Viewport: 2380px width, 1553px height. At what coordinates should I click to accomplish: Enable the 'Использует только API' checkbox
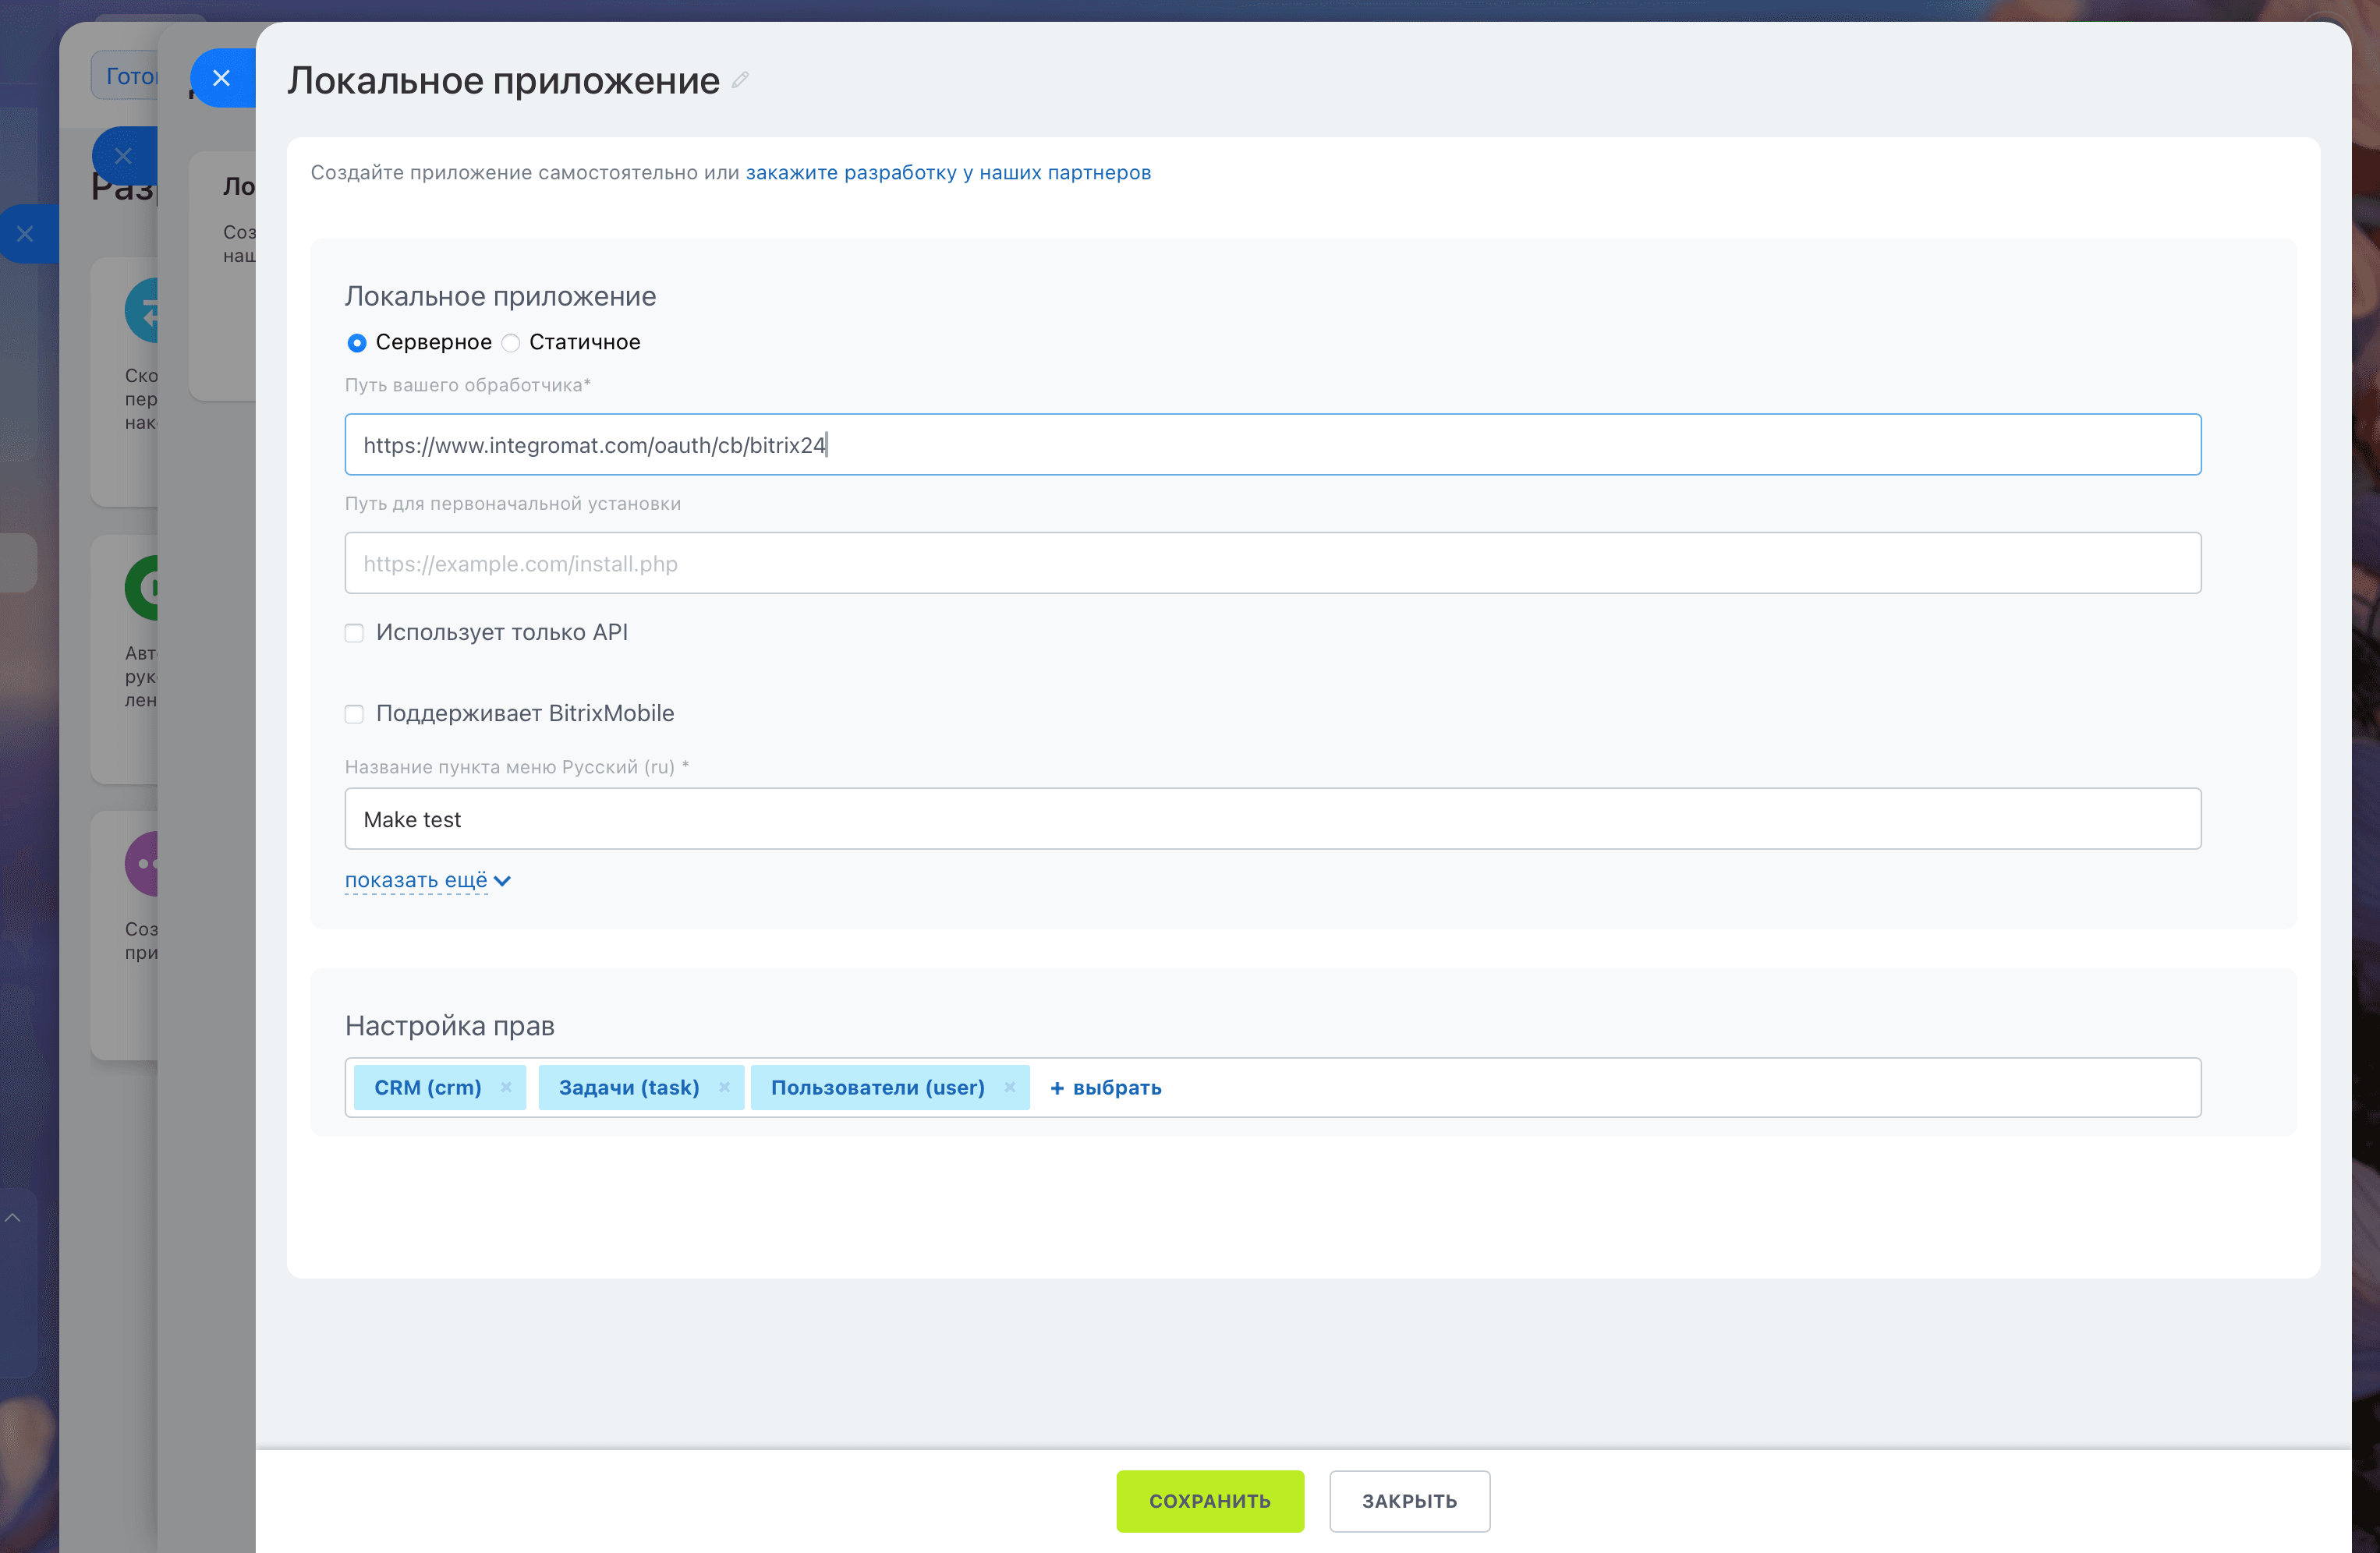pyautogui.click(x=355, y=632)
